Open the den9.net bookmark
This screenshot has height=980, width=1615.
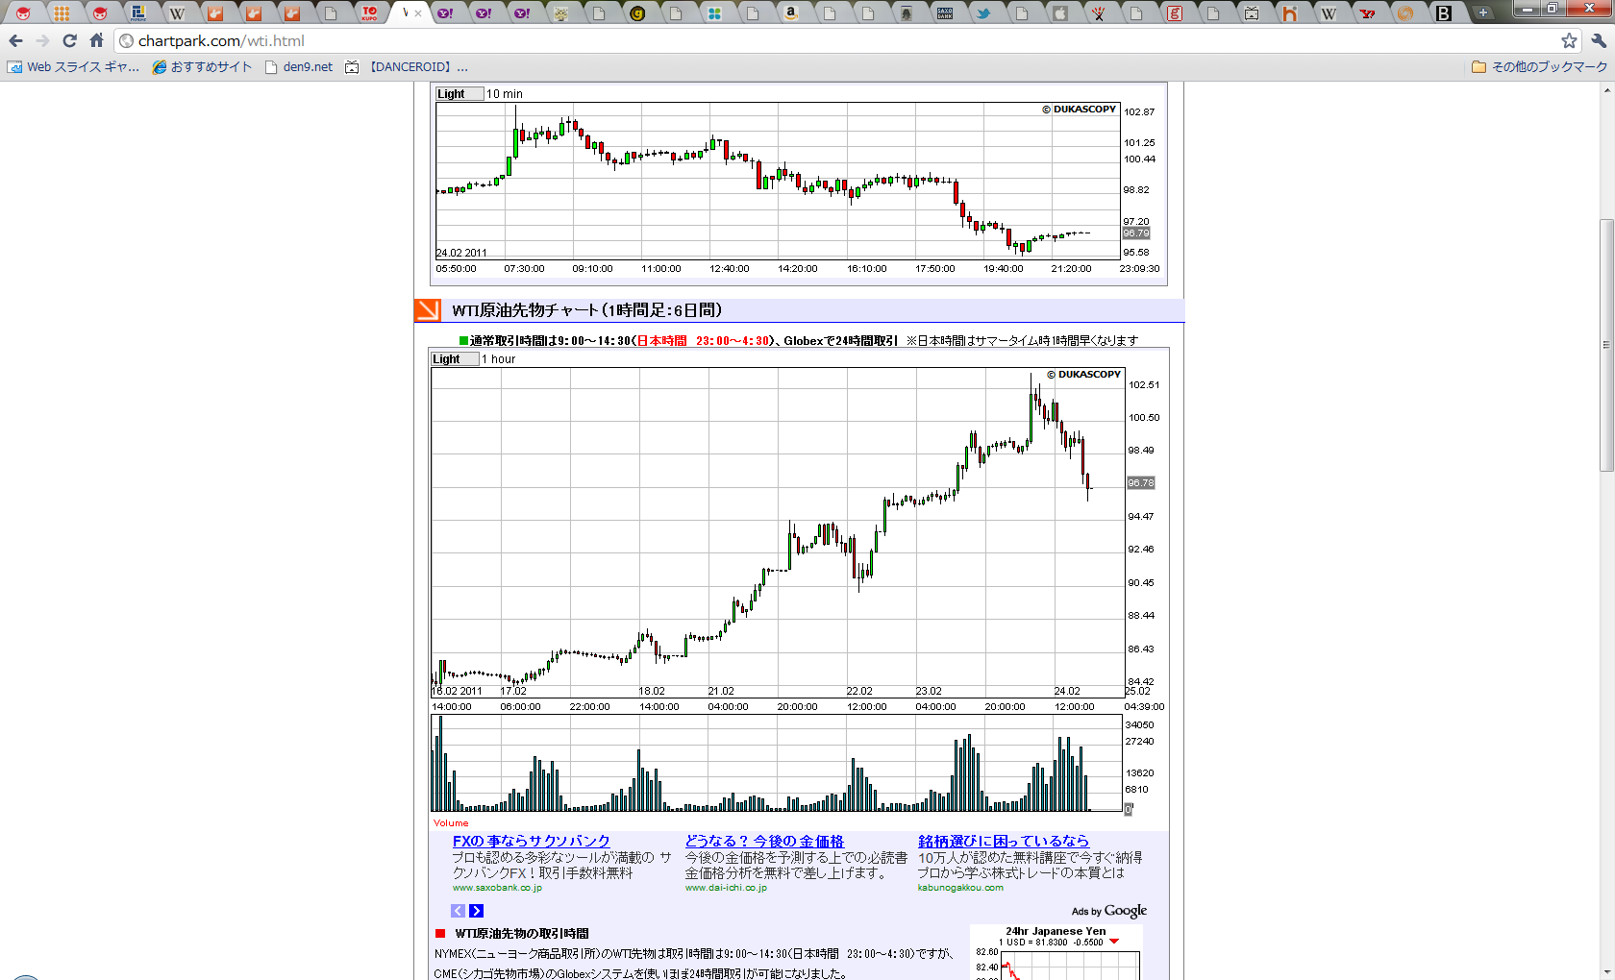pyautogui.click(x=299, y=67)
